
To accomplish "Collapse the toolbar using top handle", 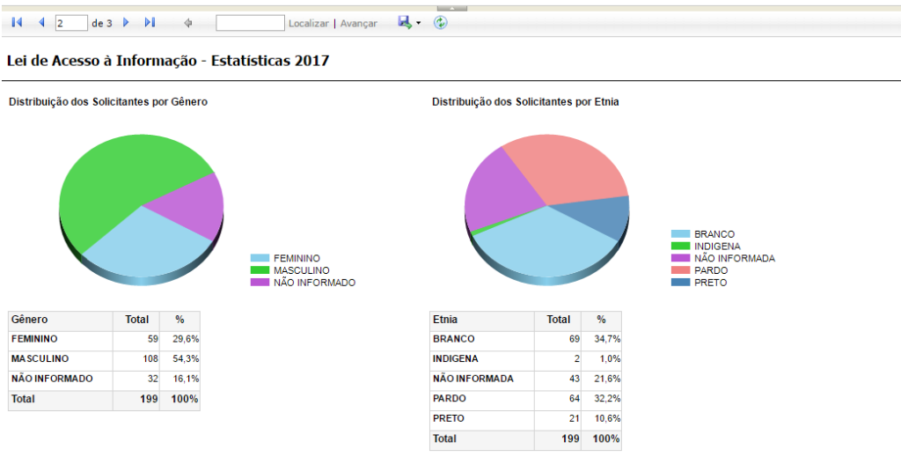I will (450, 7).
